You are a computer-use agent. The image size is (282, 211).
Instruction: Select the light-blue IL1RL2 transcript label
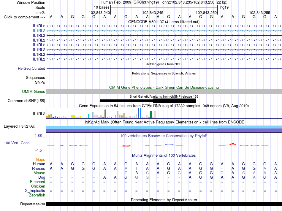[x=39, y=31]
